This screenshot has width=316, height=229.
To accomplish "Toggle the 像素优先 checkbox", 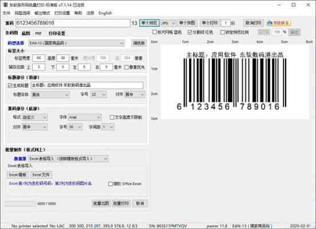I will 135,67.
